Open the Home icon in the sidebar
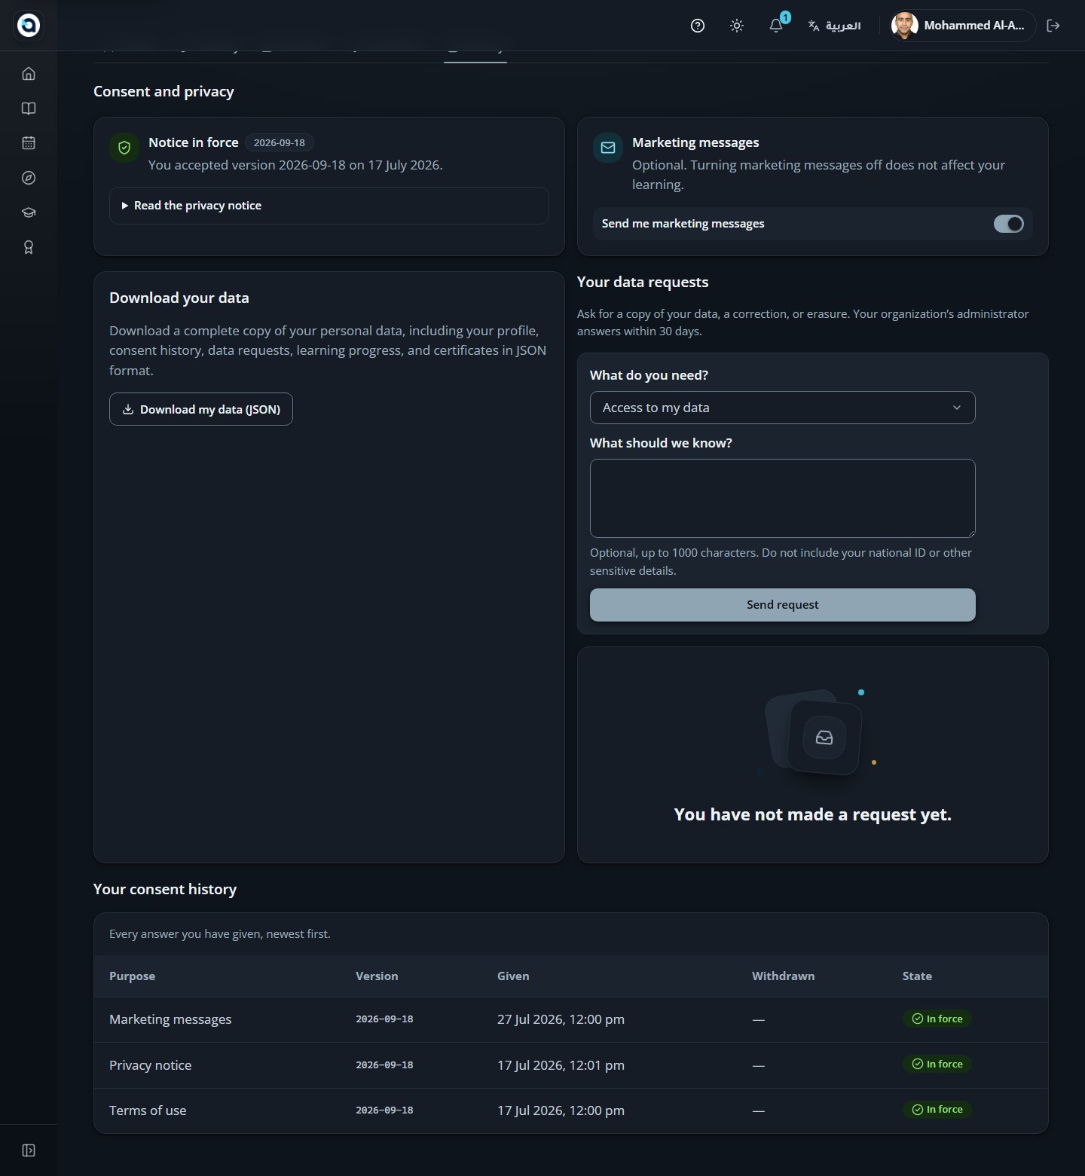The image size is (1085, 1176). (29, 74)
